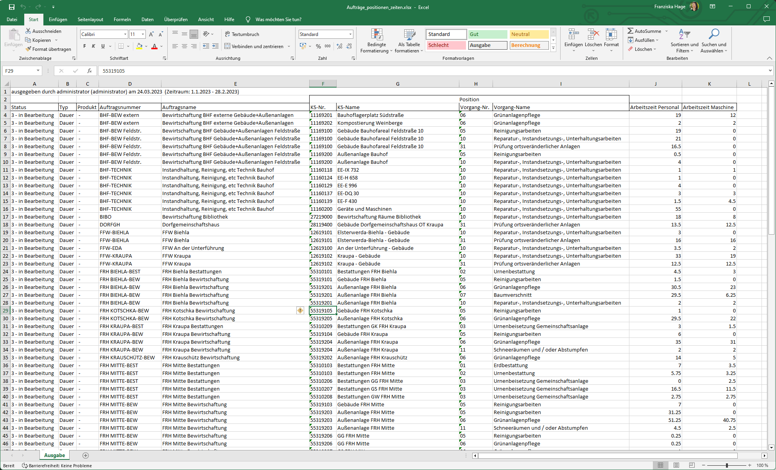Add a new sheet with plus icon
The height and width of the screenshot is (470, 776).
[86, 455]
